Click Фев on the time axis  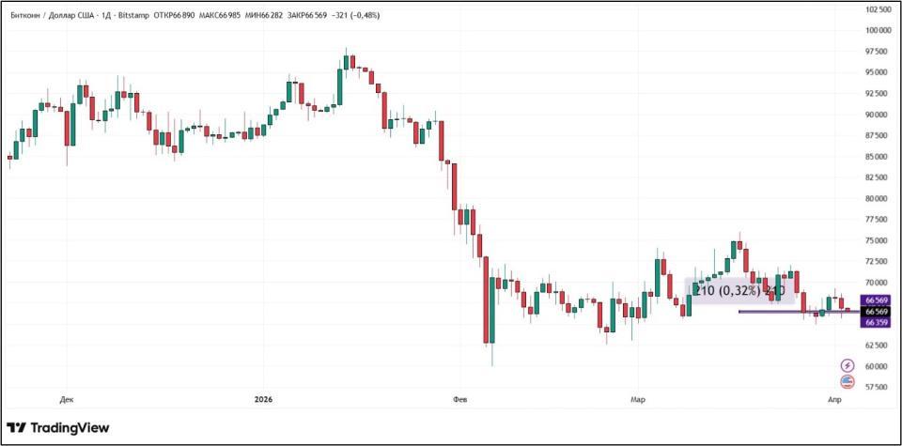[x=459, y=399]
